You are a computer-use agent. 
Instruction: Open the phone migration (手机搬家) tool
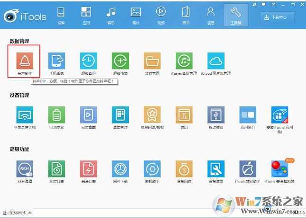[x=56, y=61]
